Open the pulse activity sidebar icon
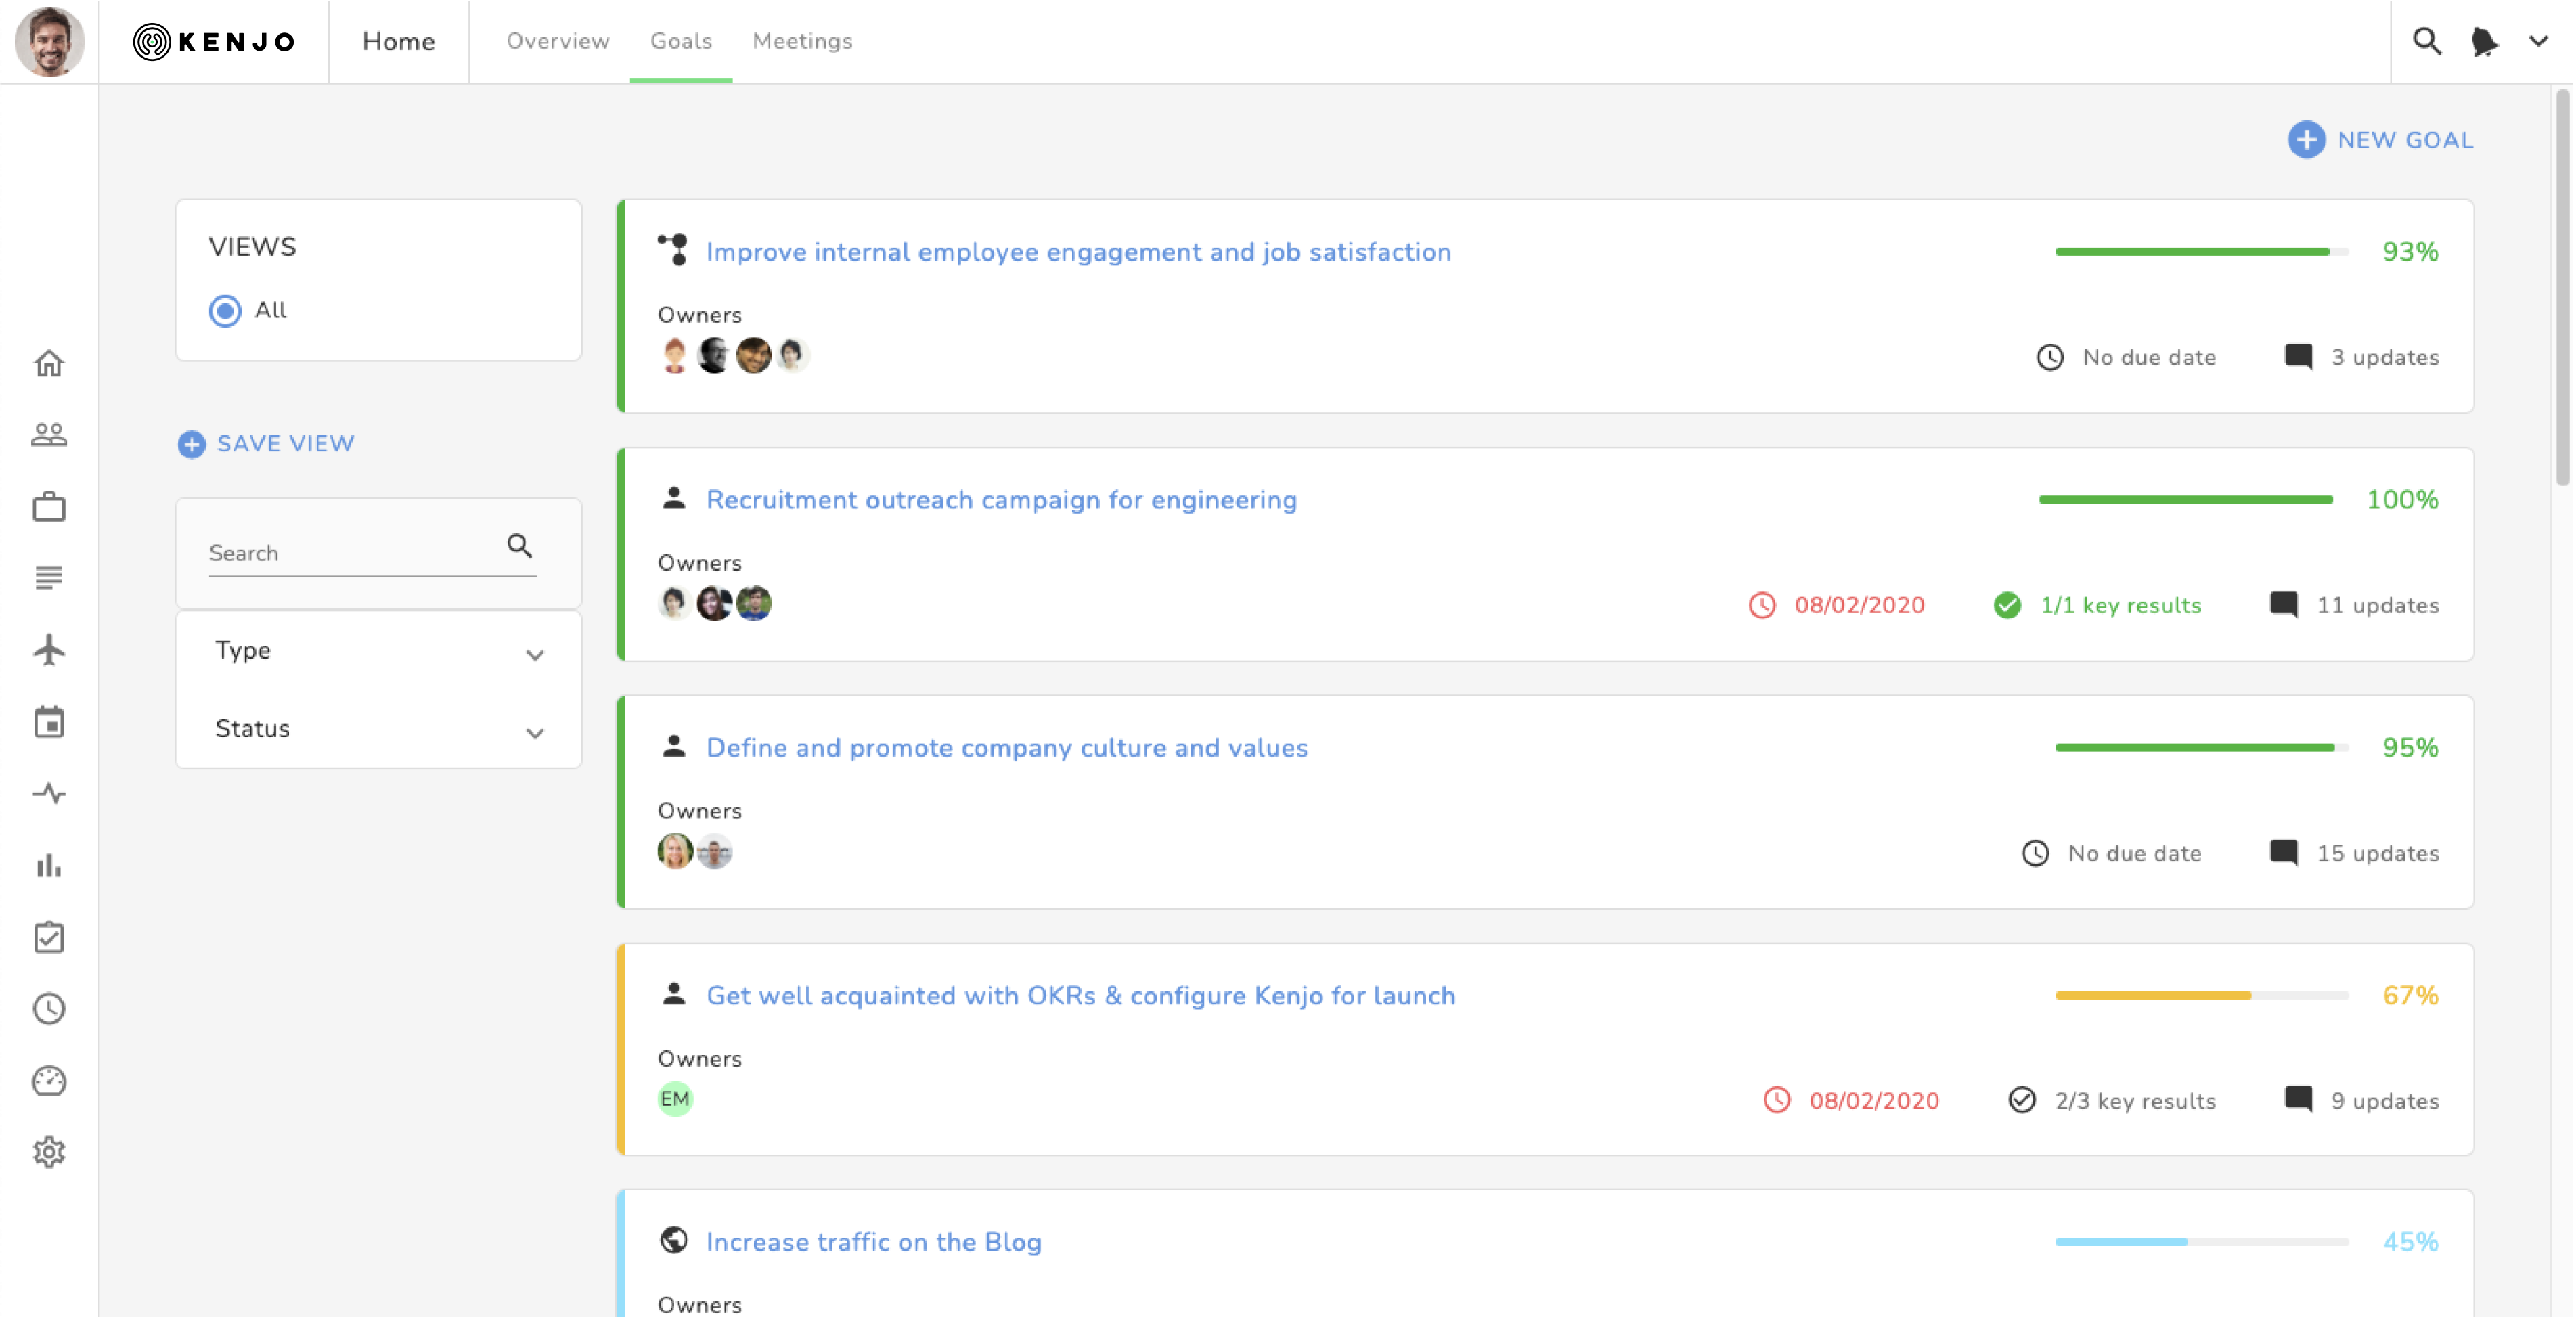This screenshot has width=2576, height=1317. click(49, 794)
